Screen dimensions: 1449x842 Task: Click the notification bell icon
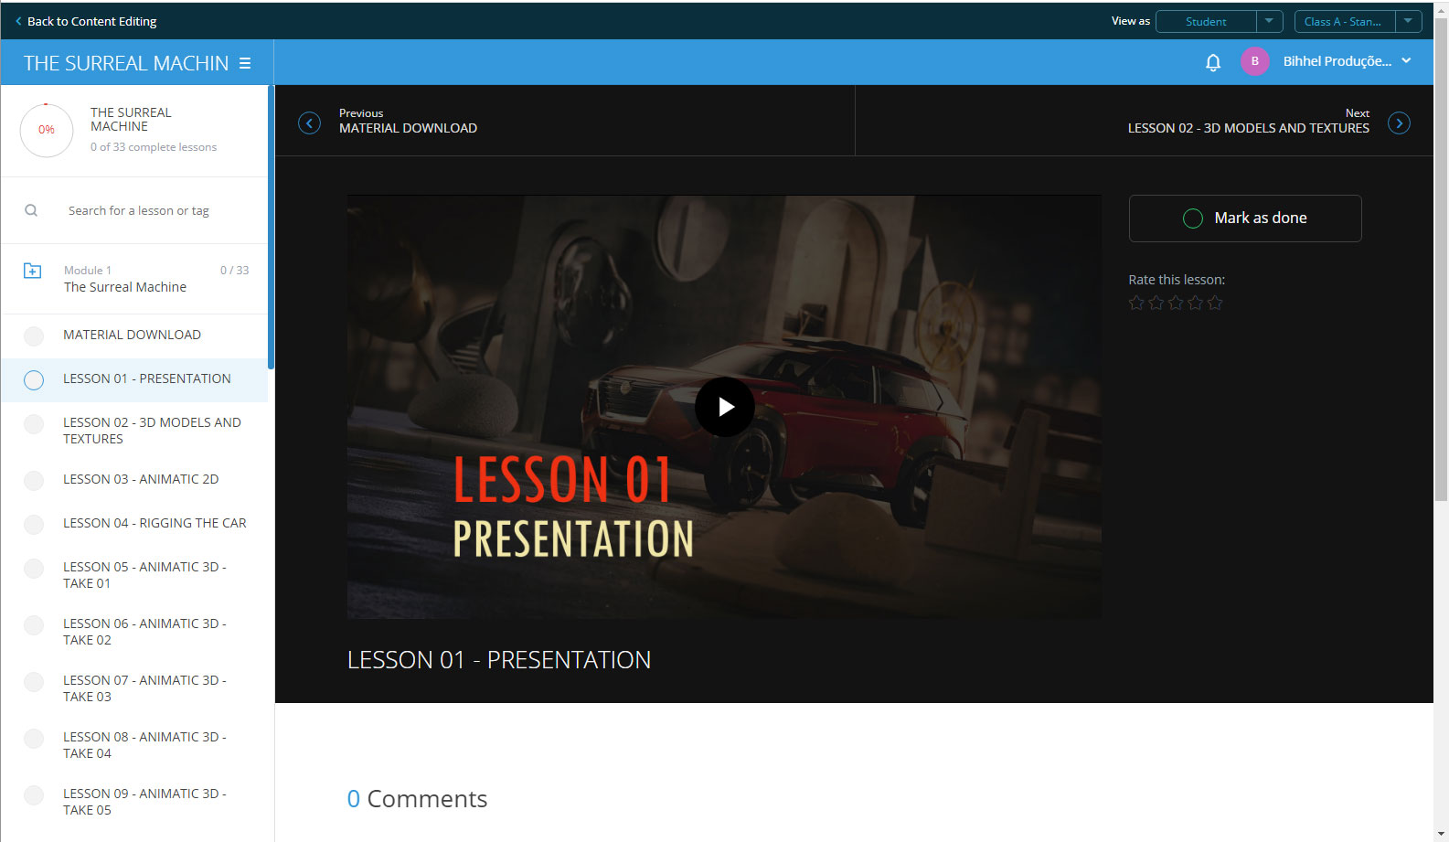[1213, 62]
